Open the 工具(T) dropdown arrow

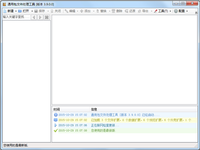[x=170, y=11]
